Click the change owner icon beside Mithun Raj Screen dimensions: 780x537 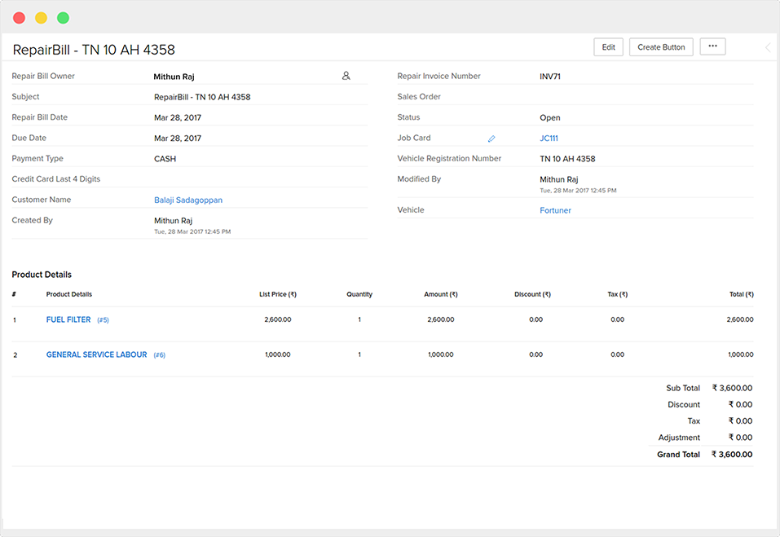coord(346,76)
